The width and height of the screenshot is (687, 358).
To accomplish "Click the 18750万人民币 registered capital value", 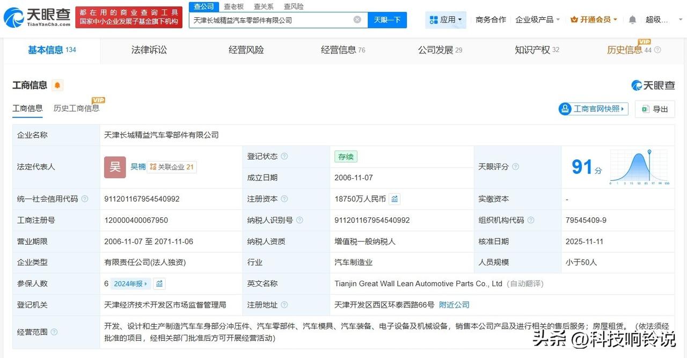I will (360, 199).
